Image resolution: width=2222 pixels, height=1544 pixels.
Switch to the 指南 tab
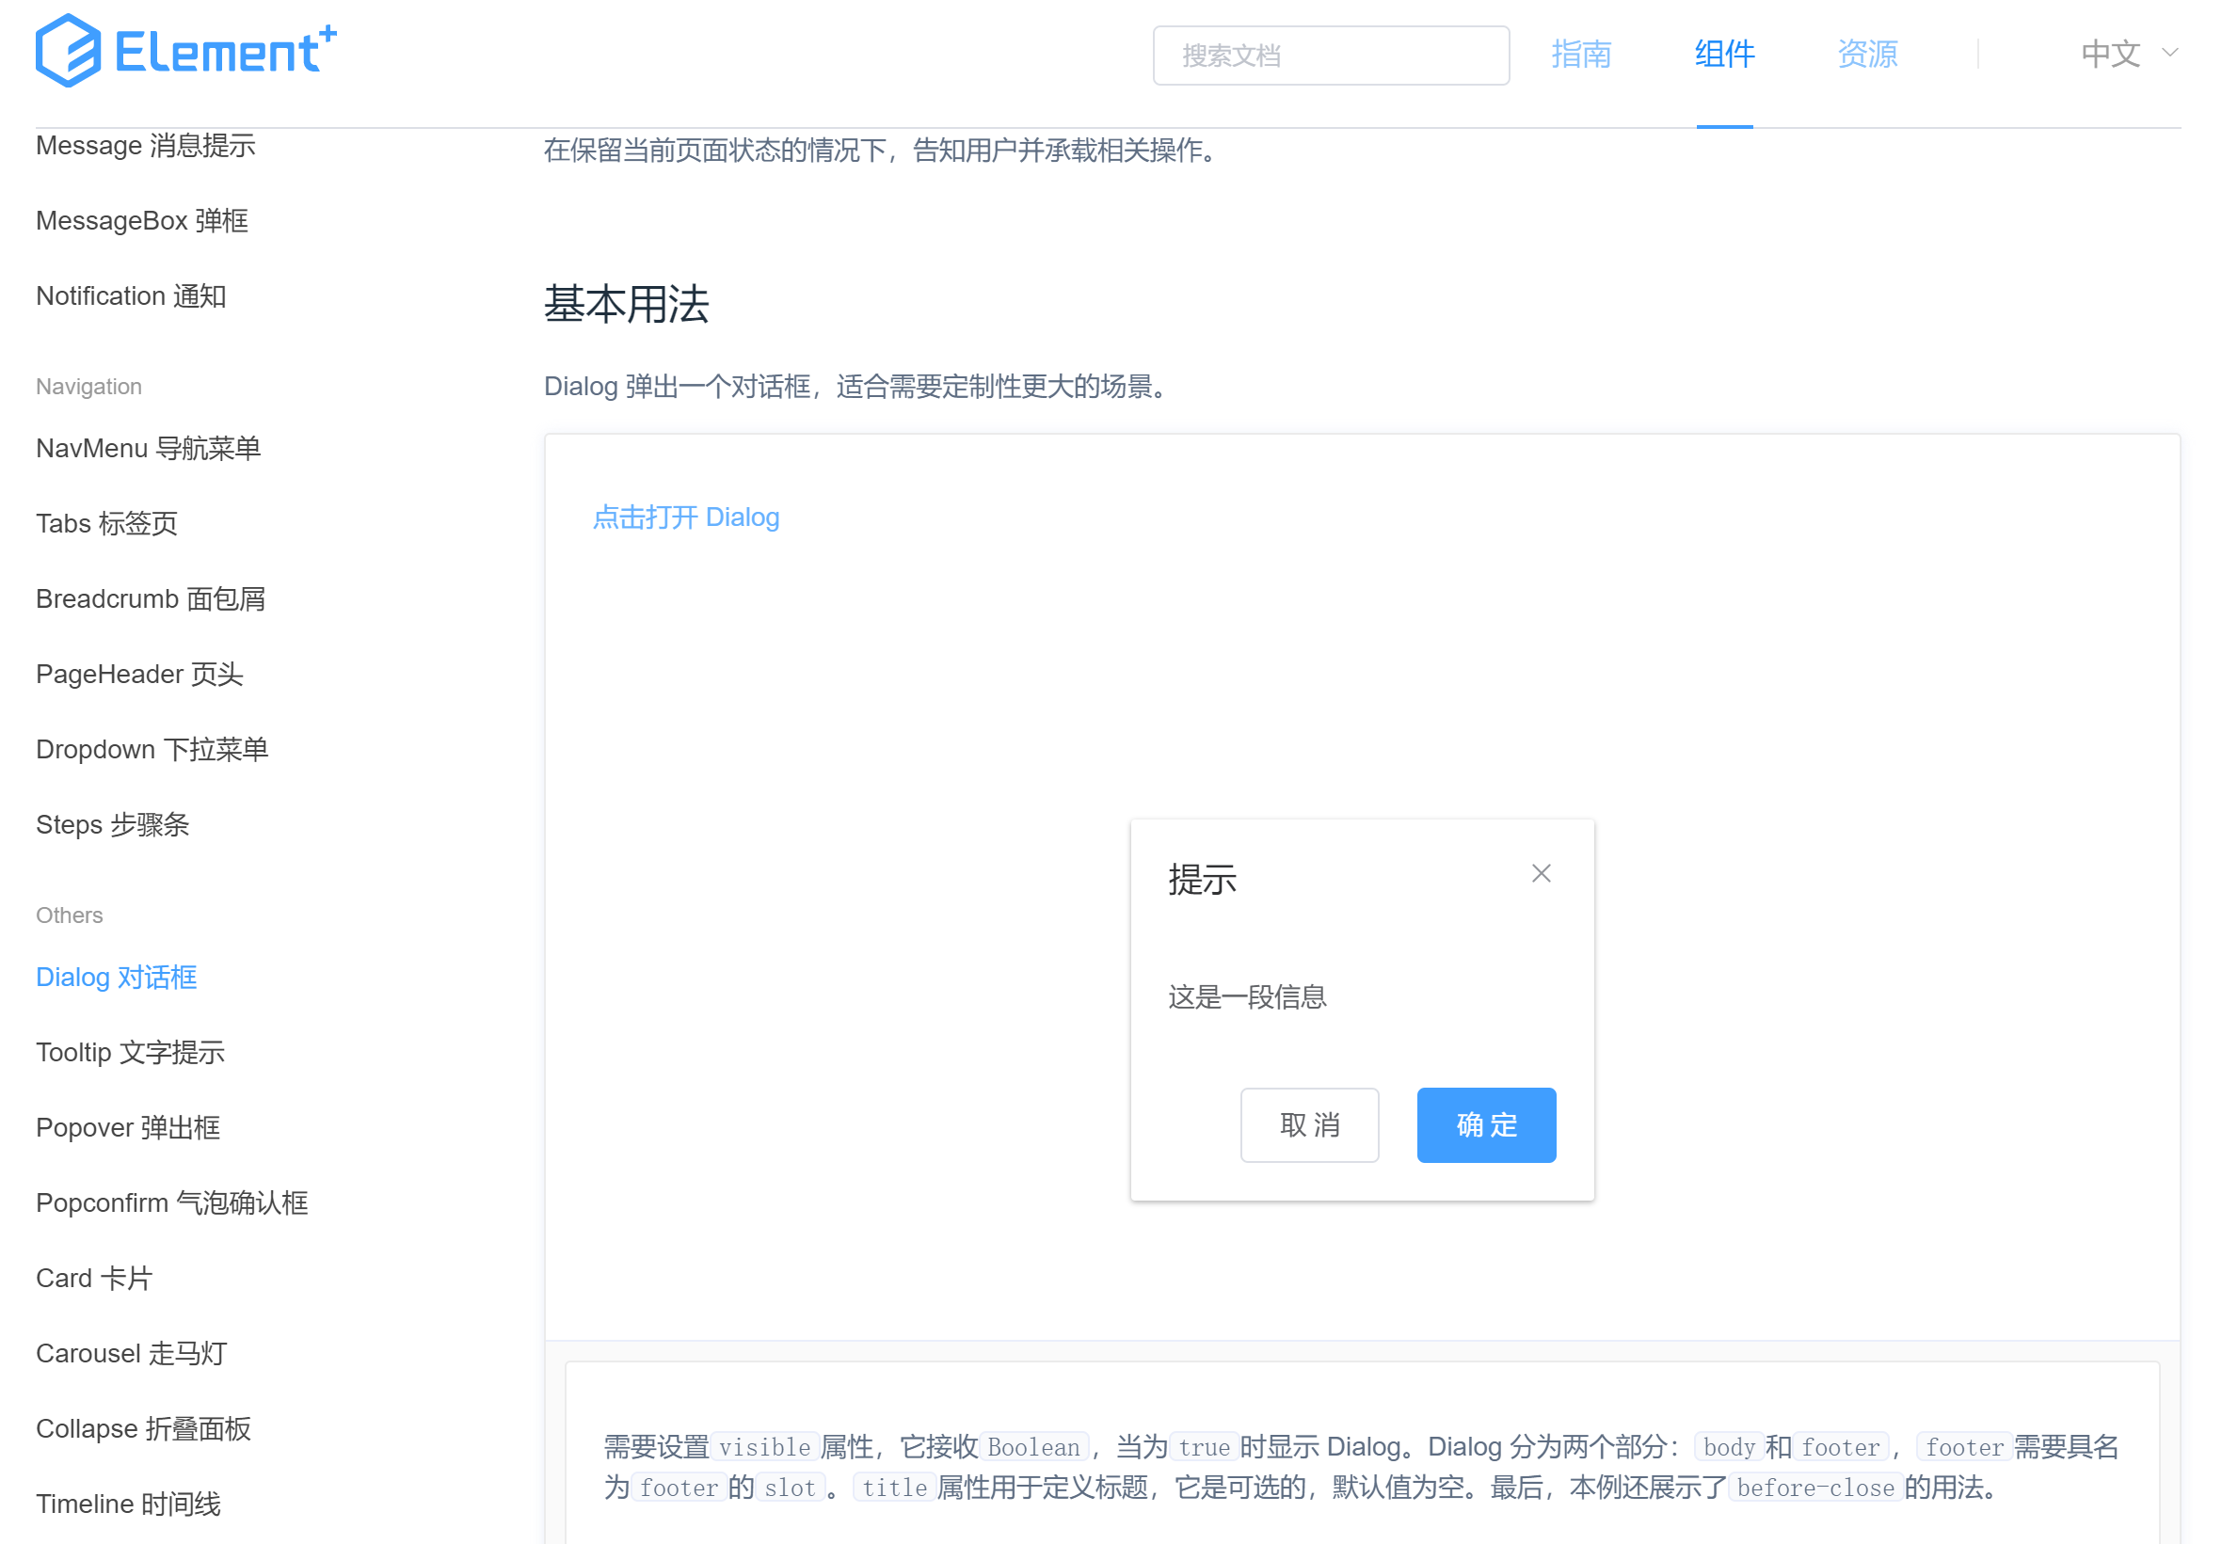[1580, 54]
